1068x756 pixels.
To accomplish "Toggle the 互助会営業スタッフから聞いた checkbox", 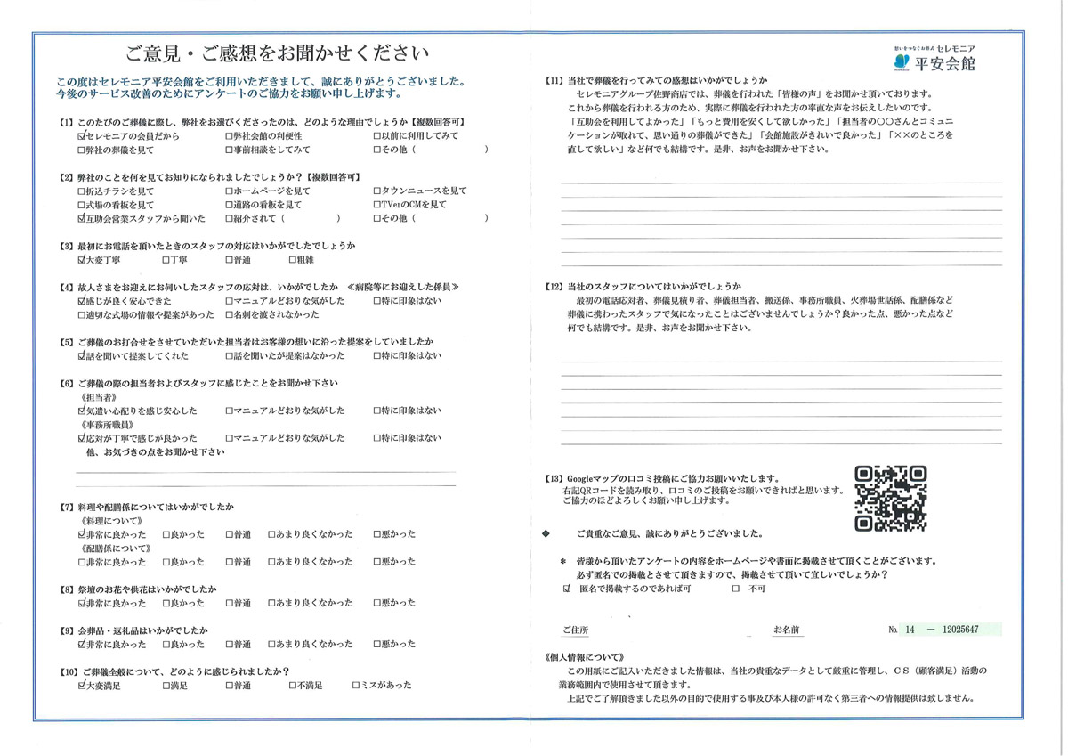I will [83, 219].
